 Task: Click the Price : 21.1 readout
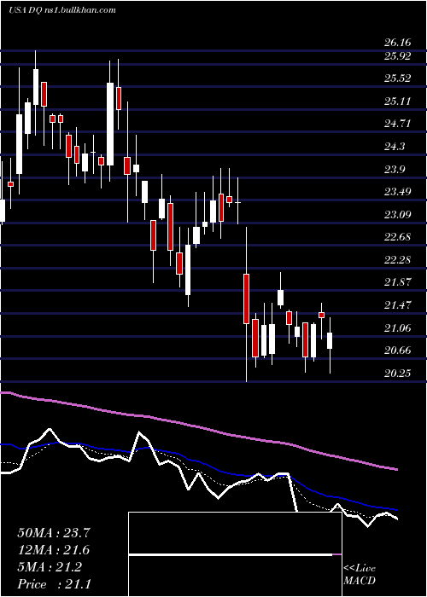(x=54, y=584)
